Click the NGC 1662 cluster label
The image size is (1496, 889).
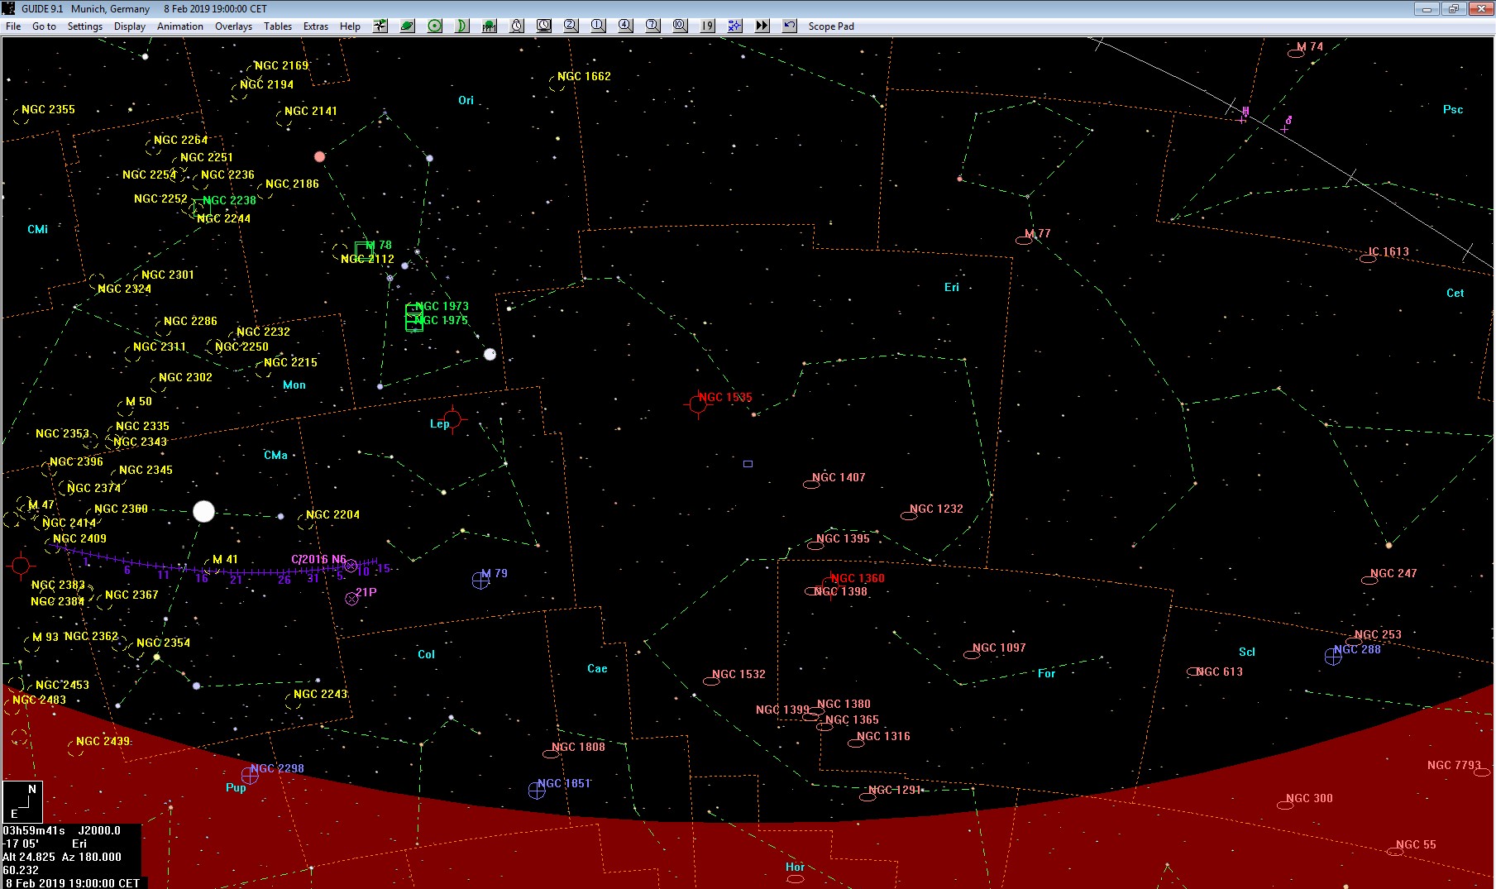[584, 76]
